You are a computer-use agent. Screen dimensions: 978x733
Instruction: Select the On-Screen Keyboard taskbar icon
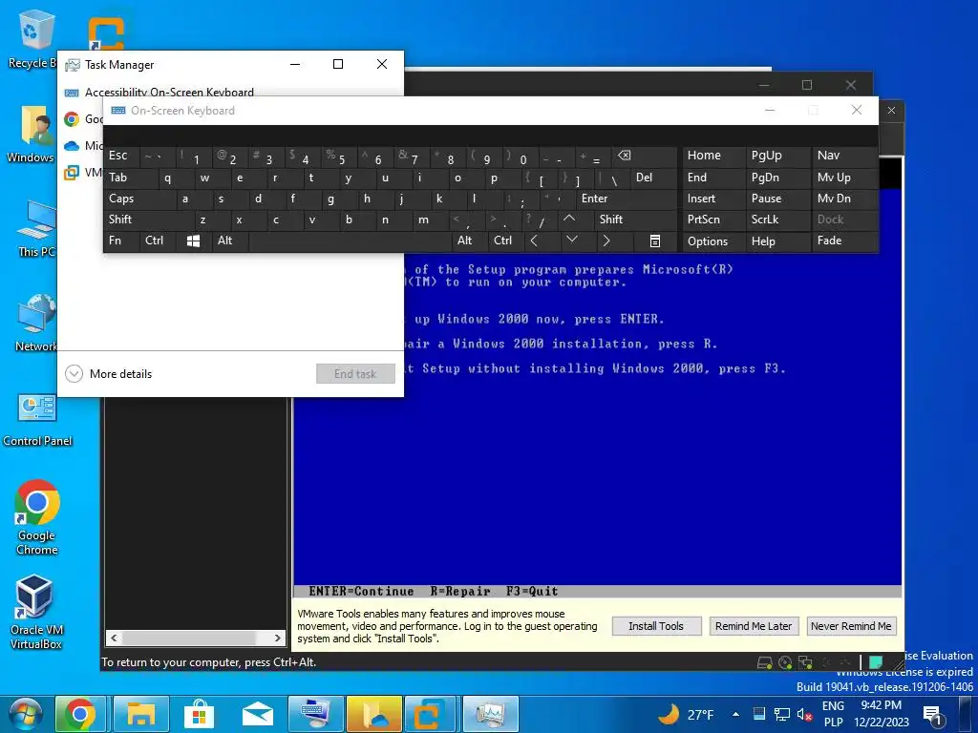point(315,714)
